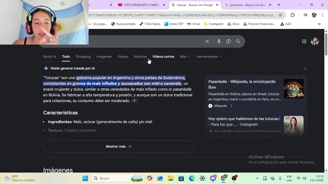Show hidden system tray icons

pyautogui.click(x=257, y=178)
